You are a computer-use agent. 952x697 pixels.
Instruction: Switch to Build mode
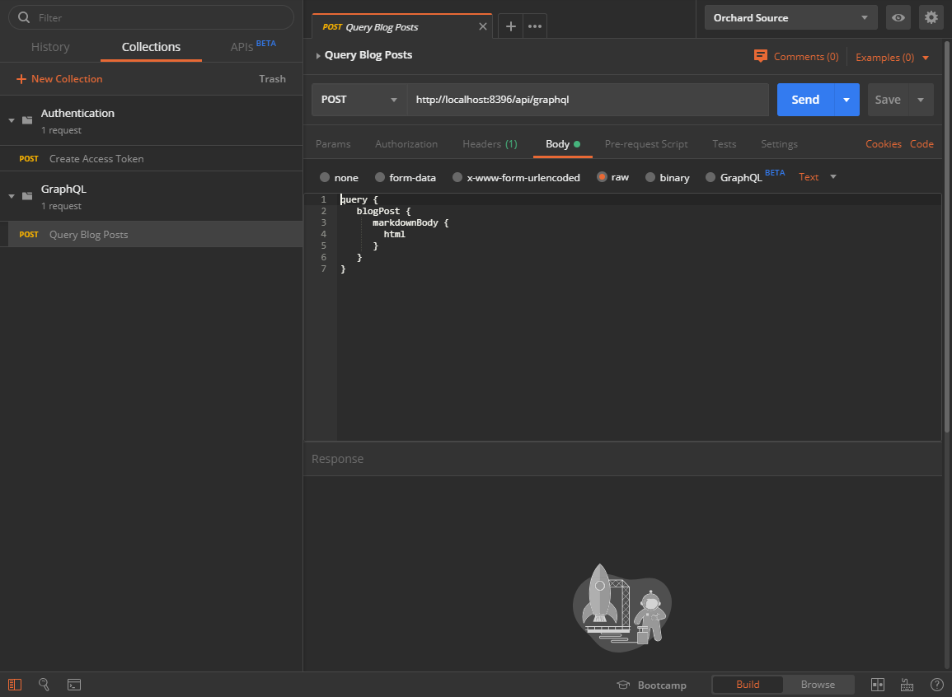(748, 685)
